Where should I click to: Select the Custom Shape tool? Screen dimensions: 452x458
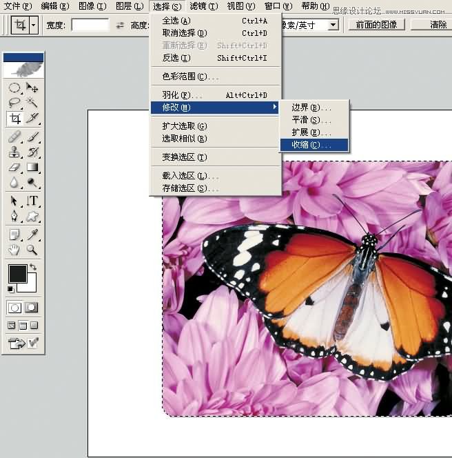[32, 216]
